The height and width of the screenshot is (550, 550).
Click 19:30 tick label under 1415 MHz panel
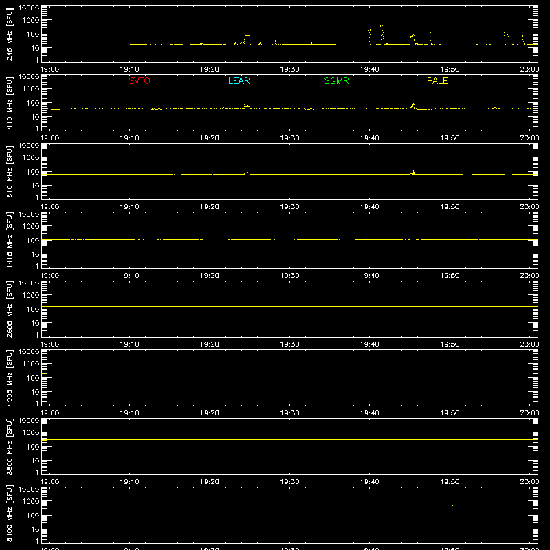tap(289, 276)
